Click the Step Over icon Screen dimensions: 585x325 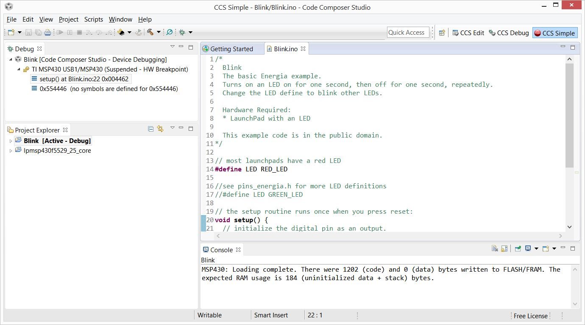coord(99,32)
